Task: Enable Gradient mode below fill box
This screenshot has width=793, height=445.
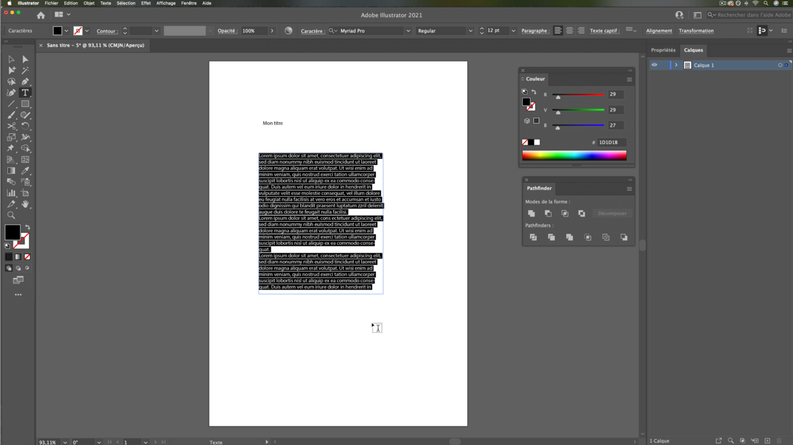Action: [18, 257]
